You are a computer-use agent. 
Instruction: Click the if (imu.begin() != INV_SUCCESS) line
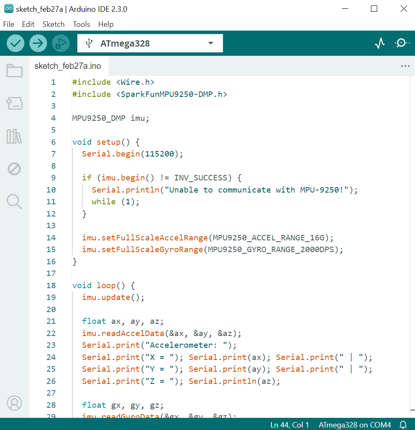point(162,178)
